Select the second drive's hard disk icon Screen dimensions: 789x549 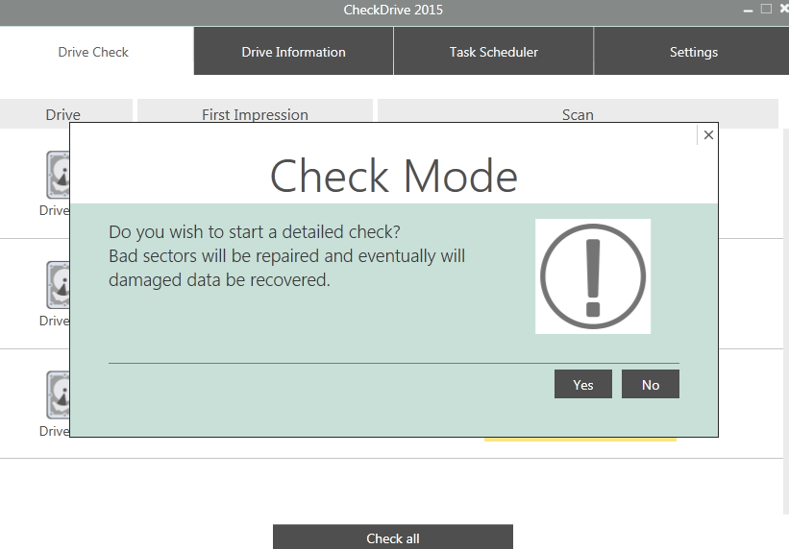[58, 285]
